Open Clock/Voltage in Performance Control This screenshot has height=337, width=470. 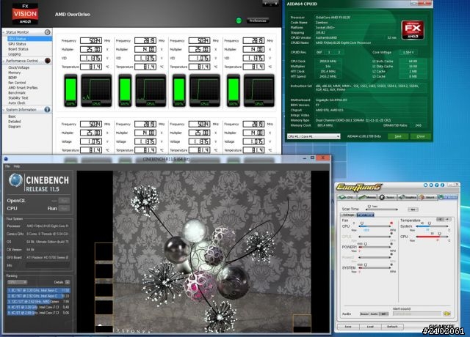pyautogui.click(x=18, y=67)
